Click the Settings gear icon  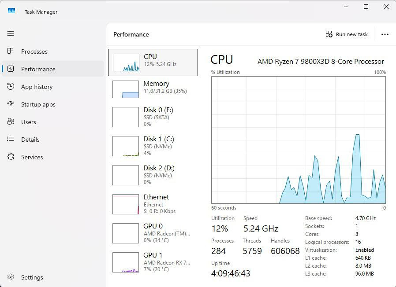11,277
